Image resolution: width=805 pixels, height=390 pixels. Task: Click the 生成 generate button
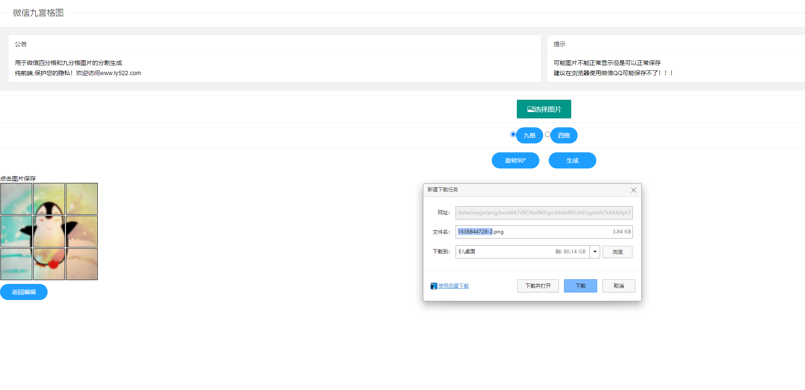click(572, 160)
